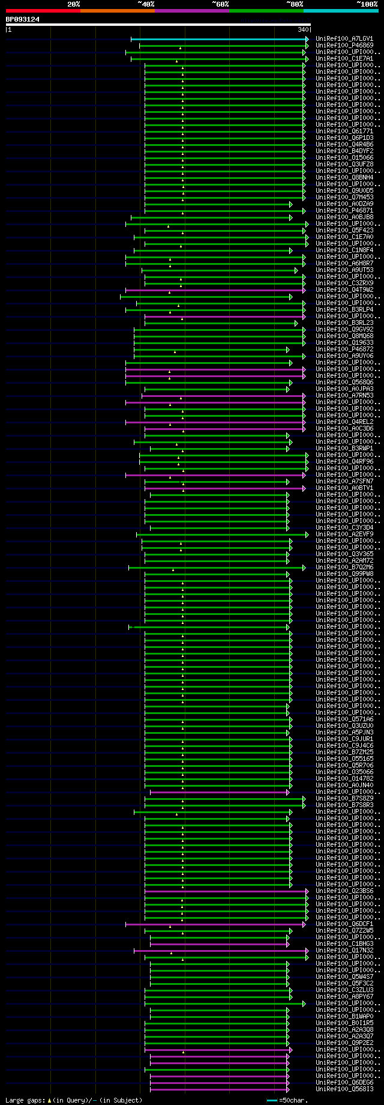Viewport: 384px width, 1105px height.
Task: Select hit UniRef100_A9UT53
Action: (x=344, y=270)
